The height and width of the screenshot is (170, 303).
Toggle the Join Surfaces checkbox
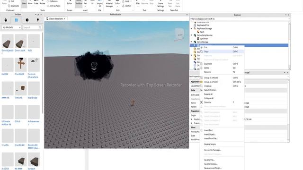pyautogui.click(x=48, y=6)
